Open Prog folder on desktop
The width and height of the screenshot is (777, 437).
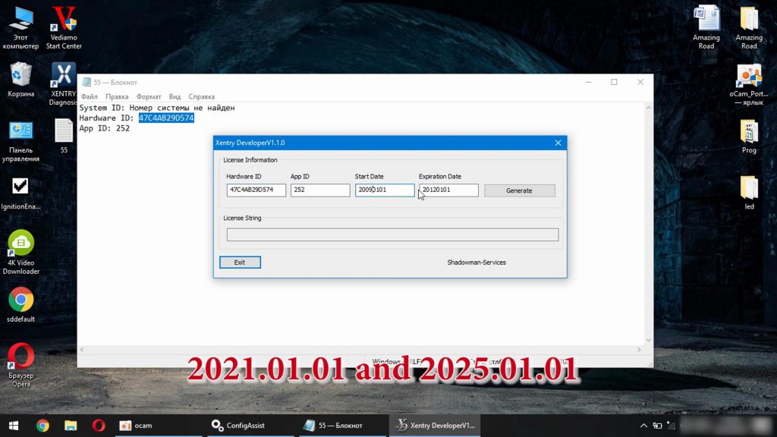(x=749, y=137)
